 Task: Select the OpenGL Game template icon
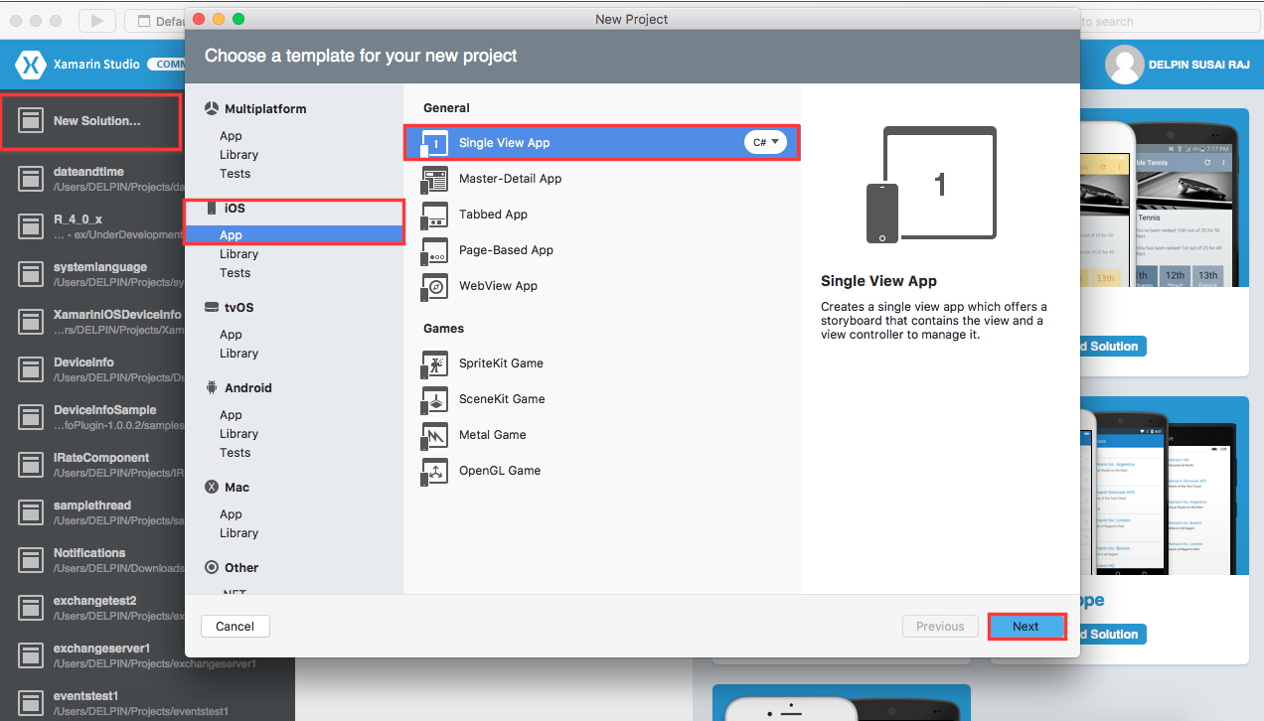(x=434, y=471)
